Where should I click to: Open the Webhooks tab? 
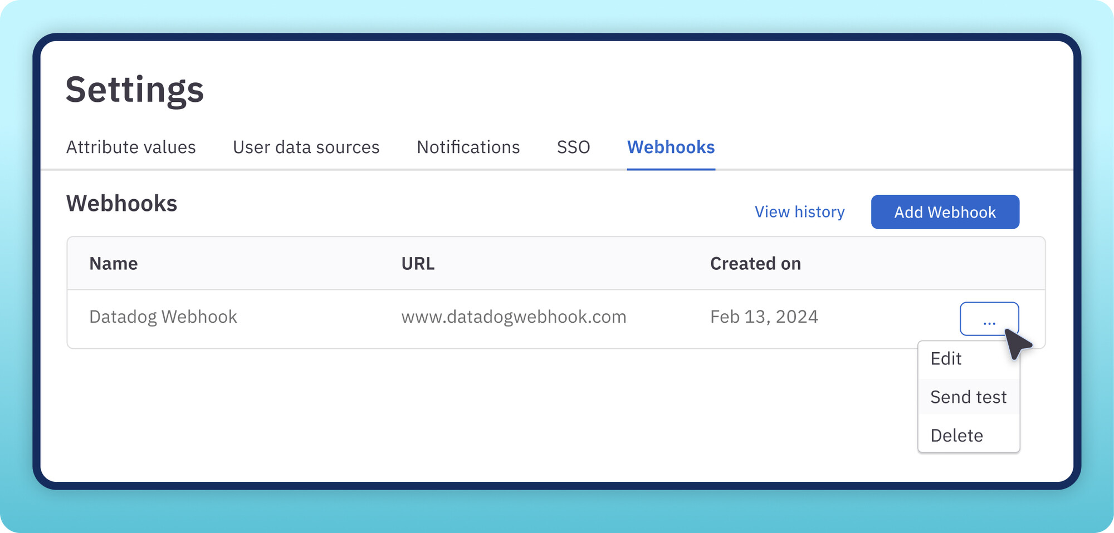671,147
